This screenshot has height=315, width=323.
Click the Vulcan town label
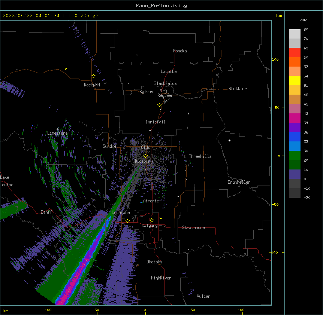203,296
